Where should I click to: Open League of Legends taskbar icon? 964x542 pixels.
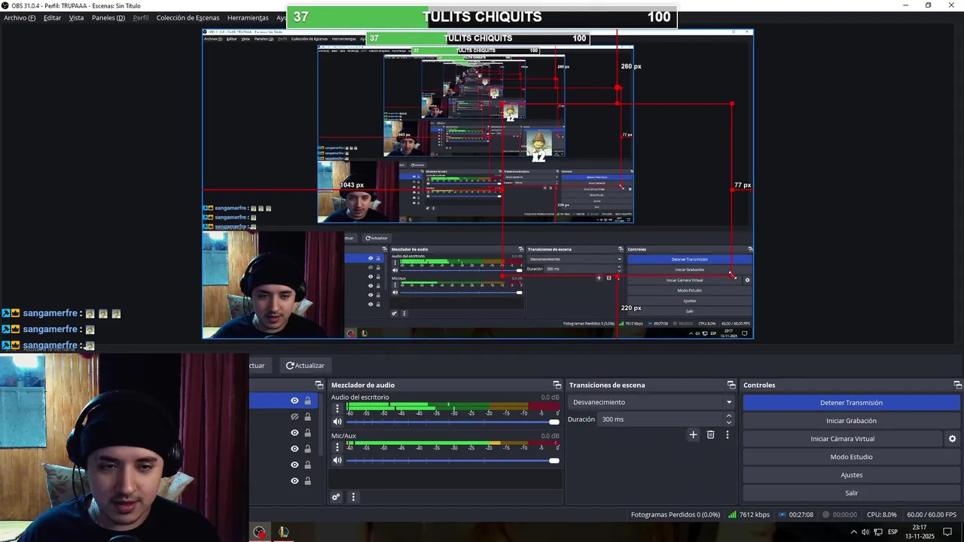283,532
